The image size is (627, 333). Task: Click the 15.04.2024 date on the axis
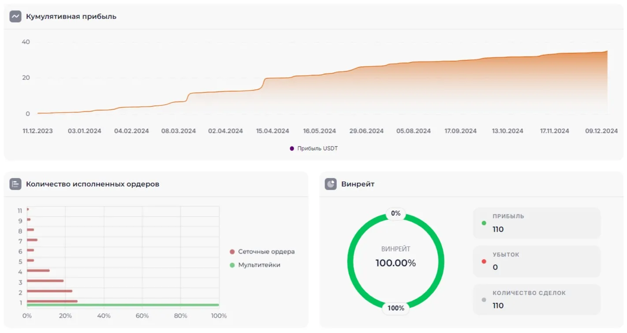(x=272, y=131)
